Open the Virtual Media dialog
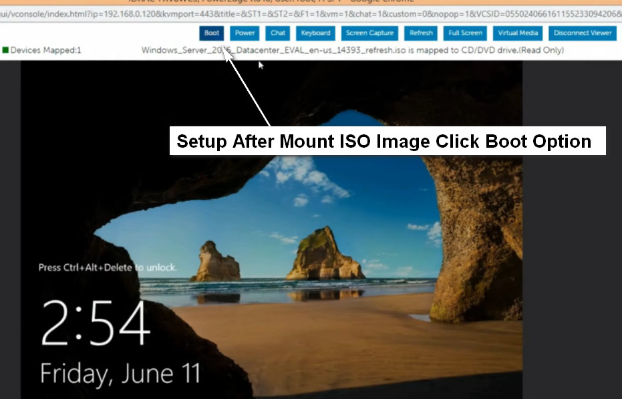Image resolution: width=622 pixels, height=399 pixels. click(x=518, y=33)
